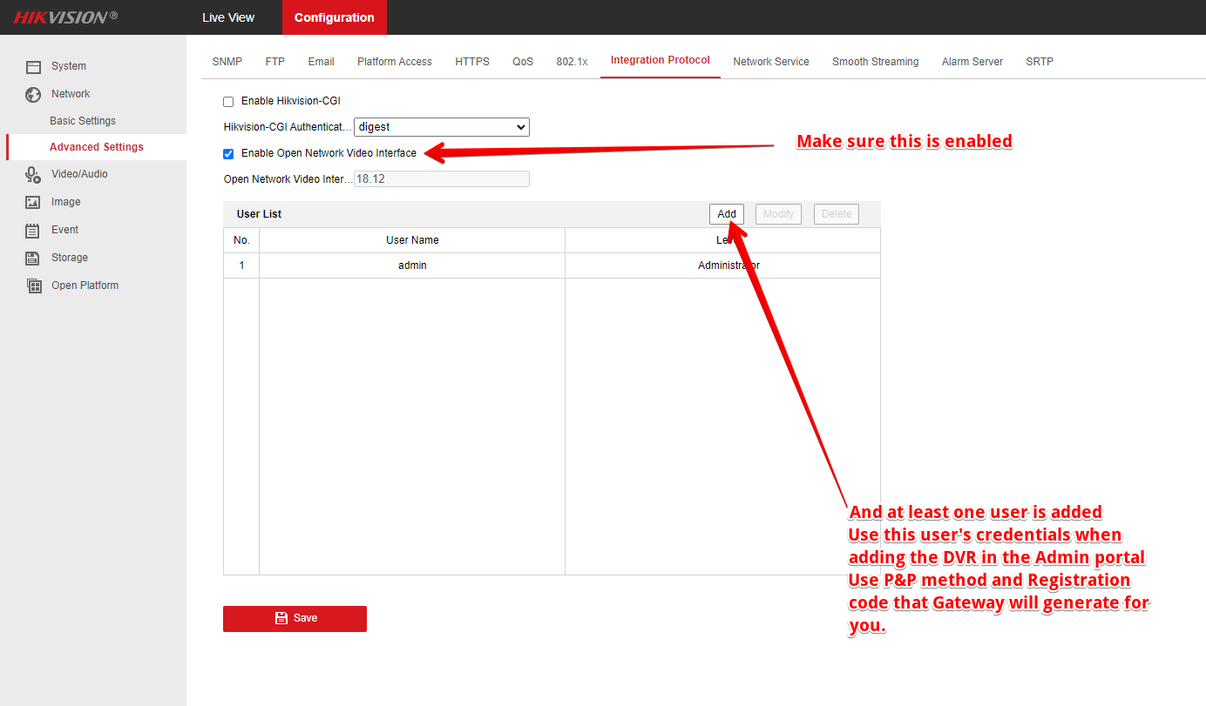Image resolution: width=1206 pixels, height=706 pixels.
Task: Select the 802.1x tab
Action: click(572, 62)
